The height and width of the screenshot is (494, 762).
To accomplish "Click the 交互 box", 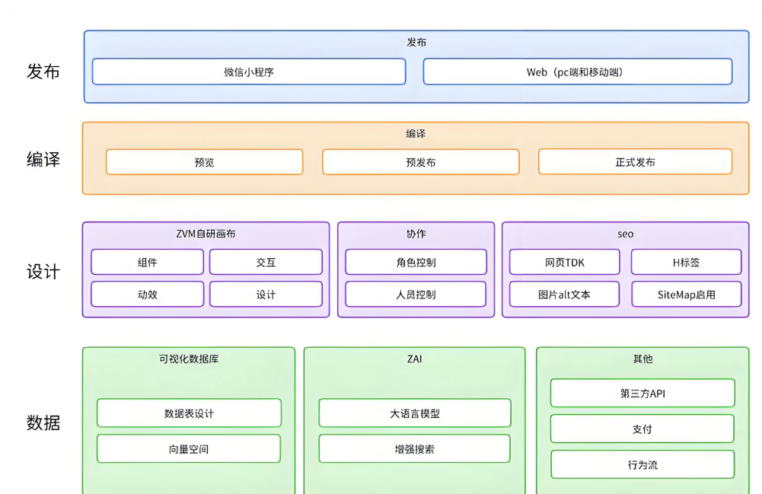I will [x=266, y=262].
